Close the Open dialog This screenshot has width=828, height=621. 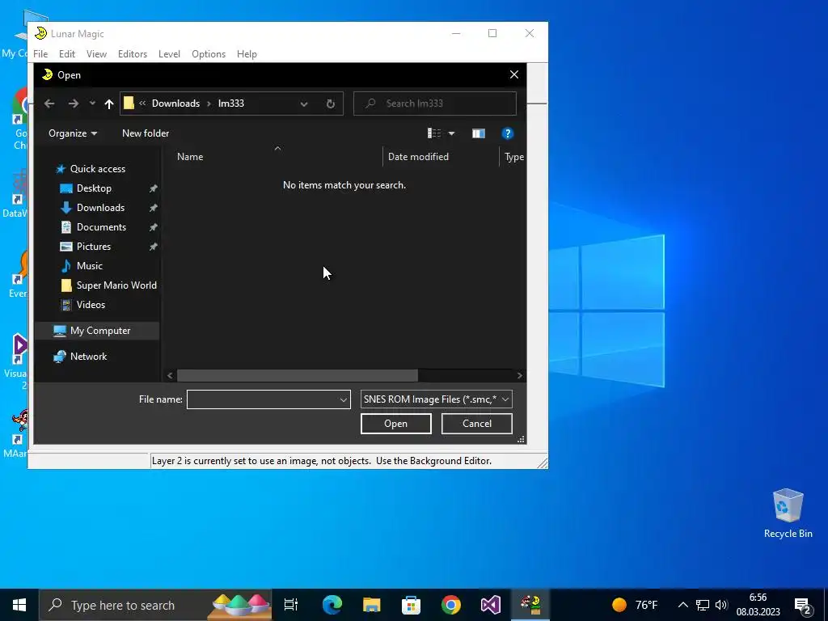point(514,75)
